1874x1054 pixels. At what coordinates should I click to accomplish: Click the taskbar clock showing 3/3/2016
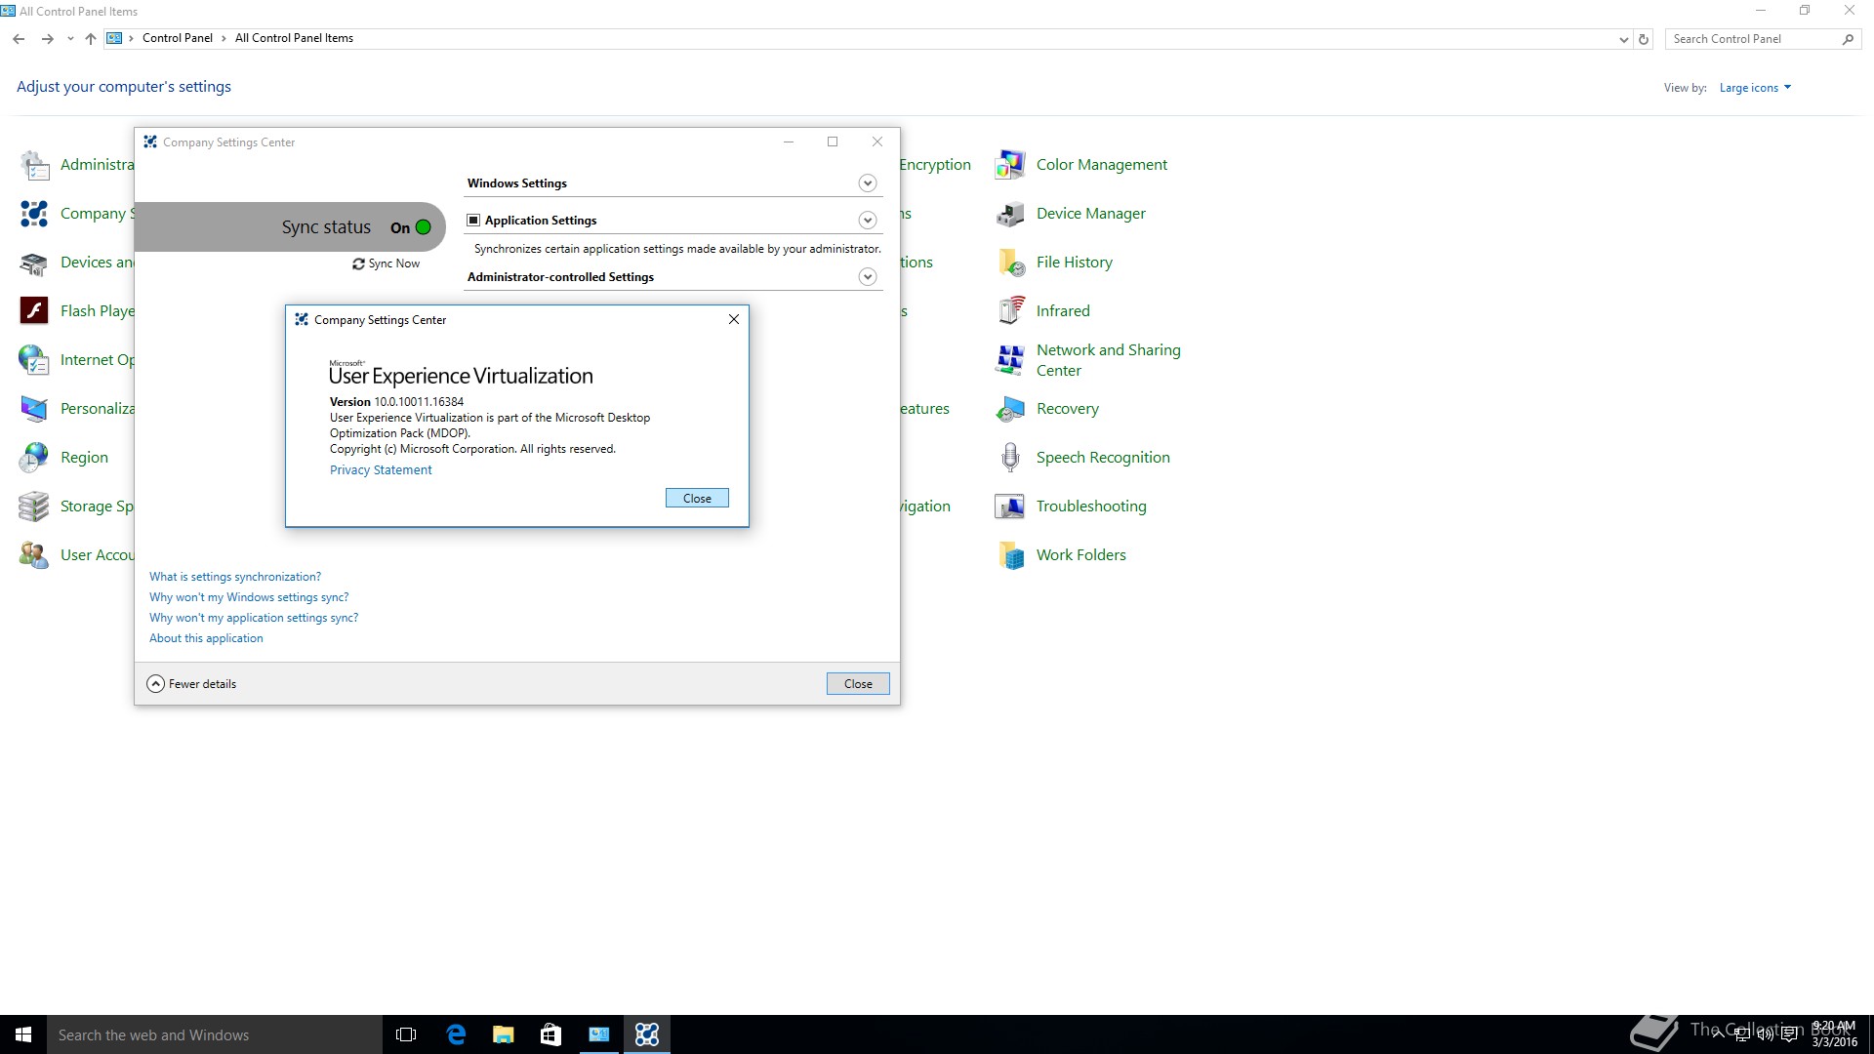[1834, 1034]
